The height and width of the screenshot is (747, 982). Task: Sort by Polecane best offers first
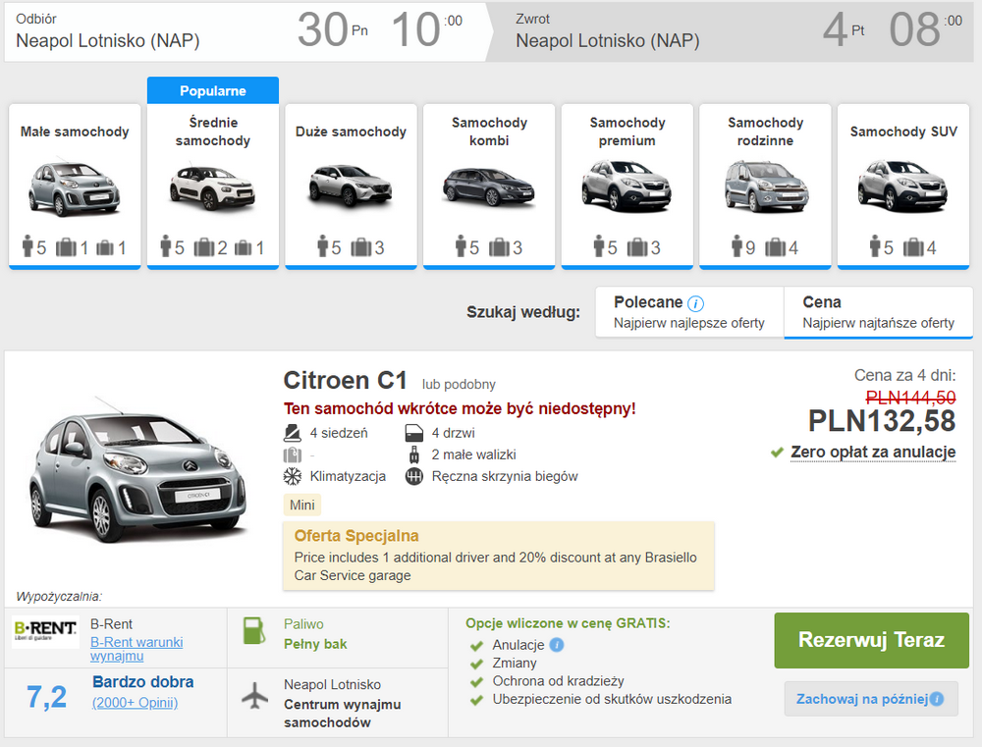[689, 312]
